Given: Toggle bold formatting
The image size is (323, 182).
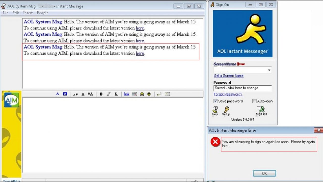Looking at the screenshot, I should pyautogui.click(x=101, y=94).
